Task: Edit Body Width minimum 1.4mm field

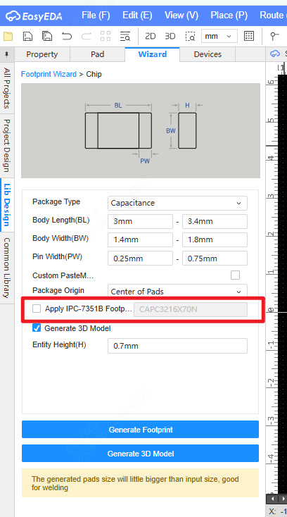Action: [x=140, y=239]
